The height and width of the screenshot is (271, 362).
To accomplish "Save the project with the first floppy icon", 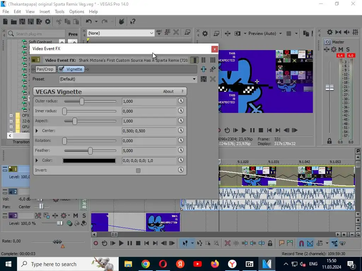I will coord(22,22).
